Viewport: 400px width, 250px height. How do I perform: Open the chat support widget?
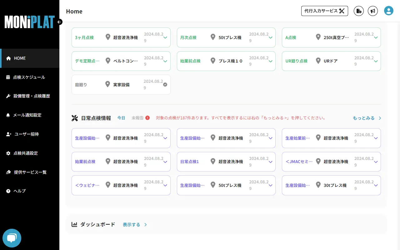(12, 238)
